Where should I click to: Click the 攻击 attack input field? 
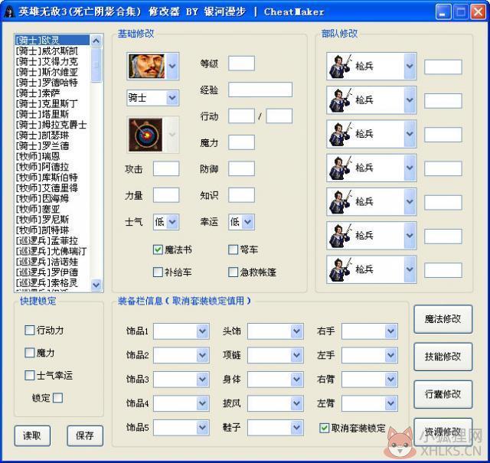[x=166, y=169]
